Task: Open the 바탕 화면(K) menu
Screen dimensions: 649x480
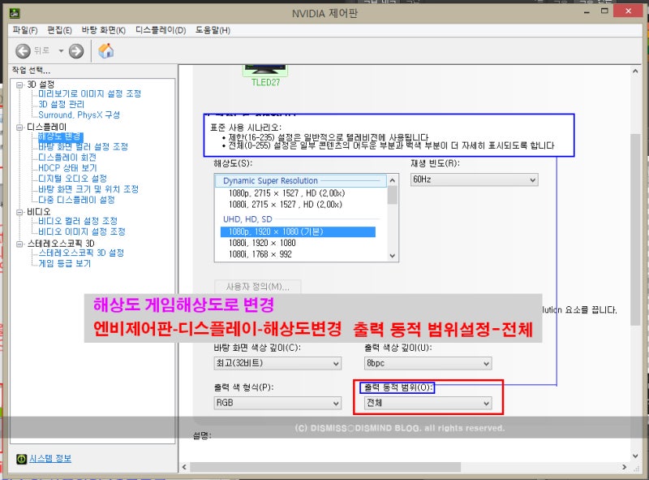Action: point(104,30)
